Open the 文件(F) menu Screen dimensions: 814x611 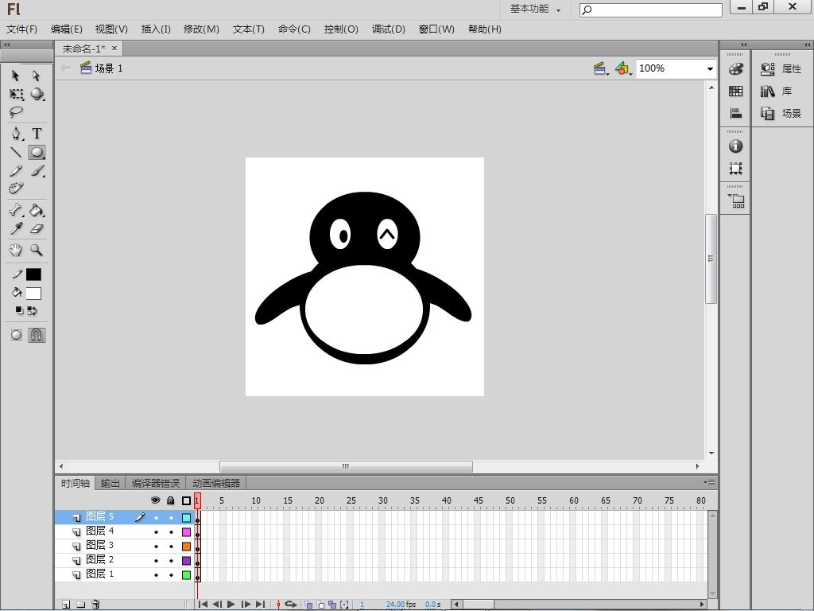[x=21, y=29]
